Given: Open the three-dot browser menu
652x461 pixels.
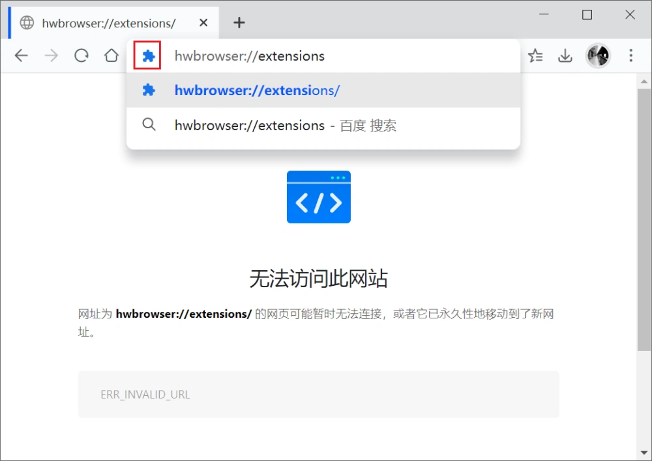Looking at the screenshot, I should pos(630,55).
